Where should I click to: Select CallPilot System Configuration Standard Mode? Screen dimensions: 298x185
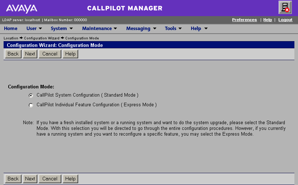31,95
